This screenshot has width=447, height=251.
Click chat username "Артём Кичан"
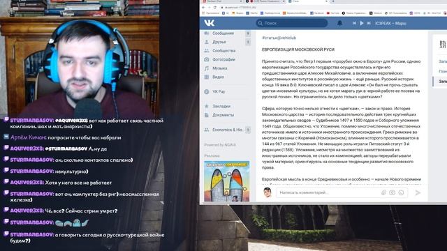point(28,137)
